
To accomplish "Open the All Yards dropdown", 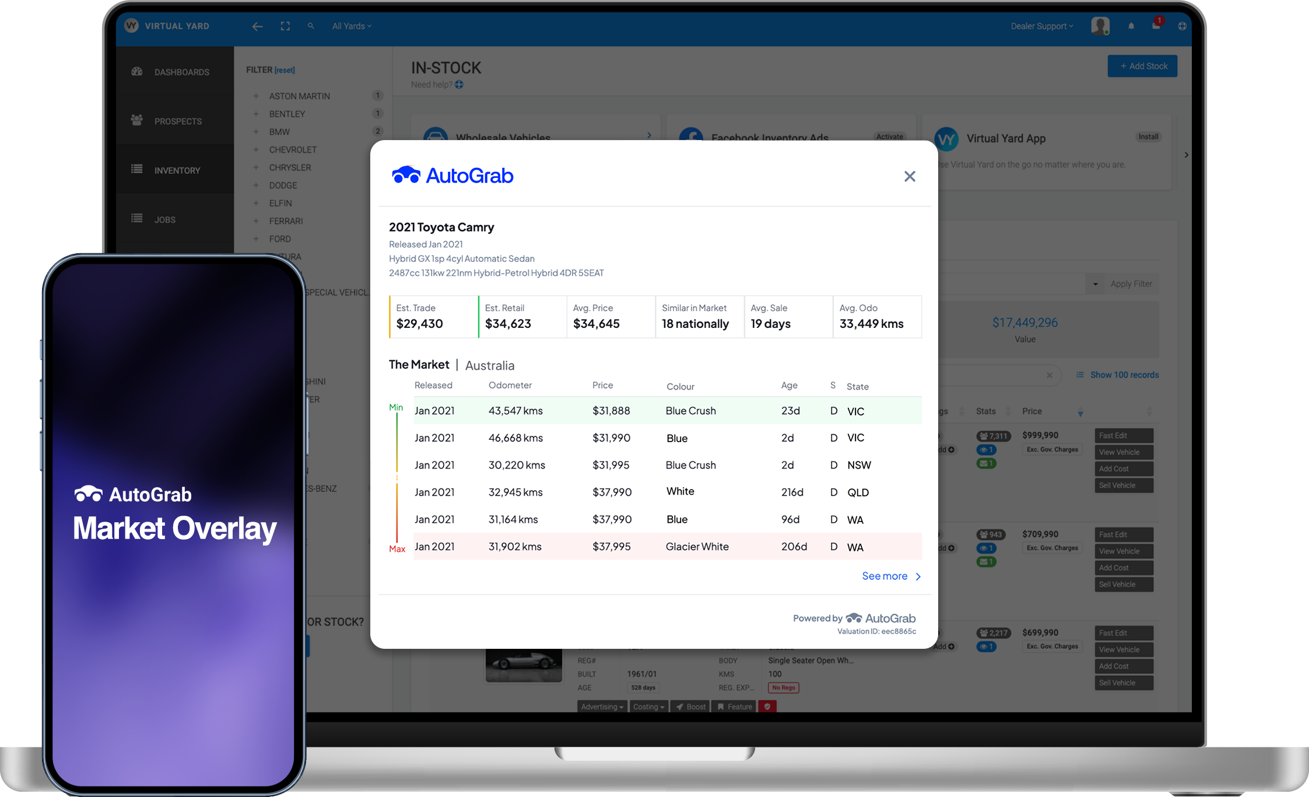I will [352, 26].
